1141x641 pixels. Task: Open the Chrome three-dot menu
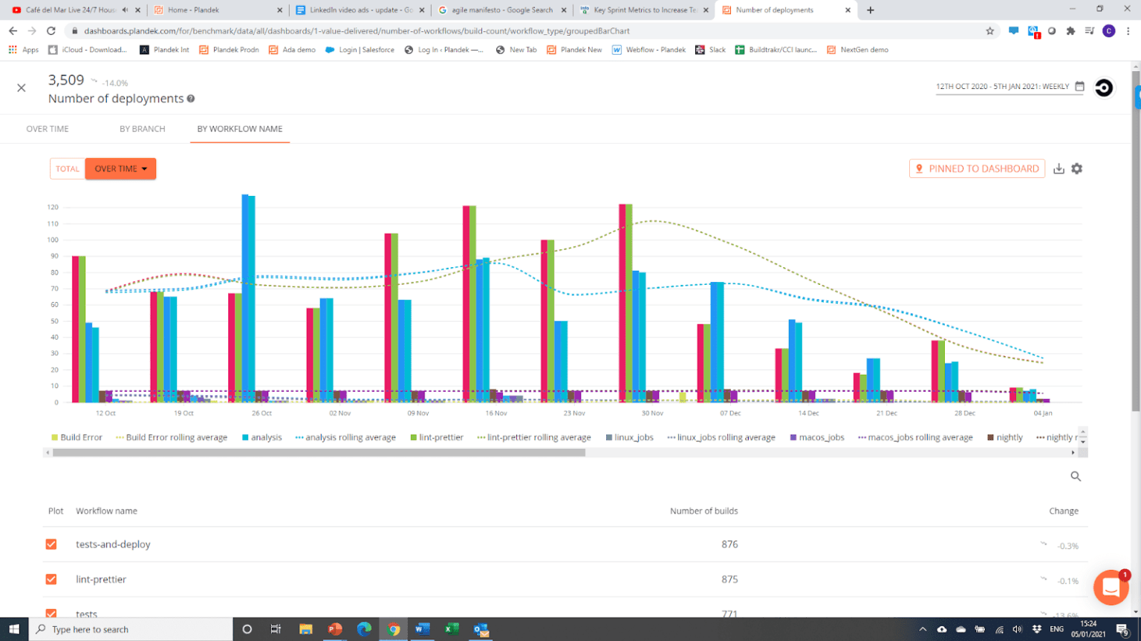[1128, 31]
